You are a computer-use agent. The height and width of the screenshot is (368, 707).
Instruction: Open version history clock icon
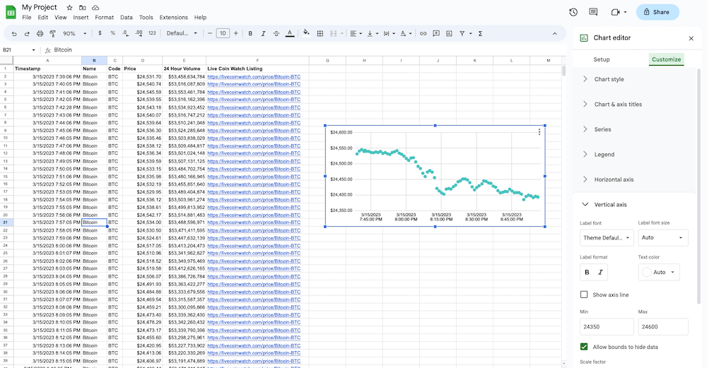click(573, 12)
